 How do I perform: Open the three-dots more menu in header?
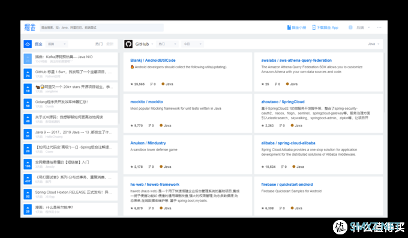pyautogui.click(x=379, y=28)
